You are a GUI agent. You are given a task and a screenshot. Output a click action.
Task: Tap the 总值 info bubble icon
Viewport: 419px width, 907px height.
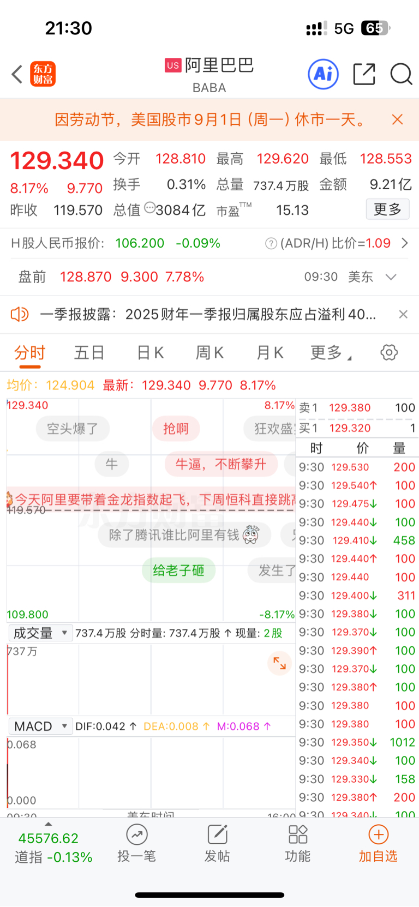point(149,208)
